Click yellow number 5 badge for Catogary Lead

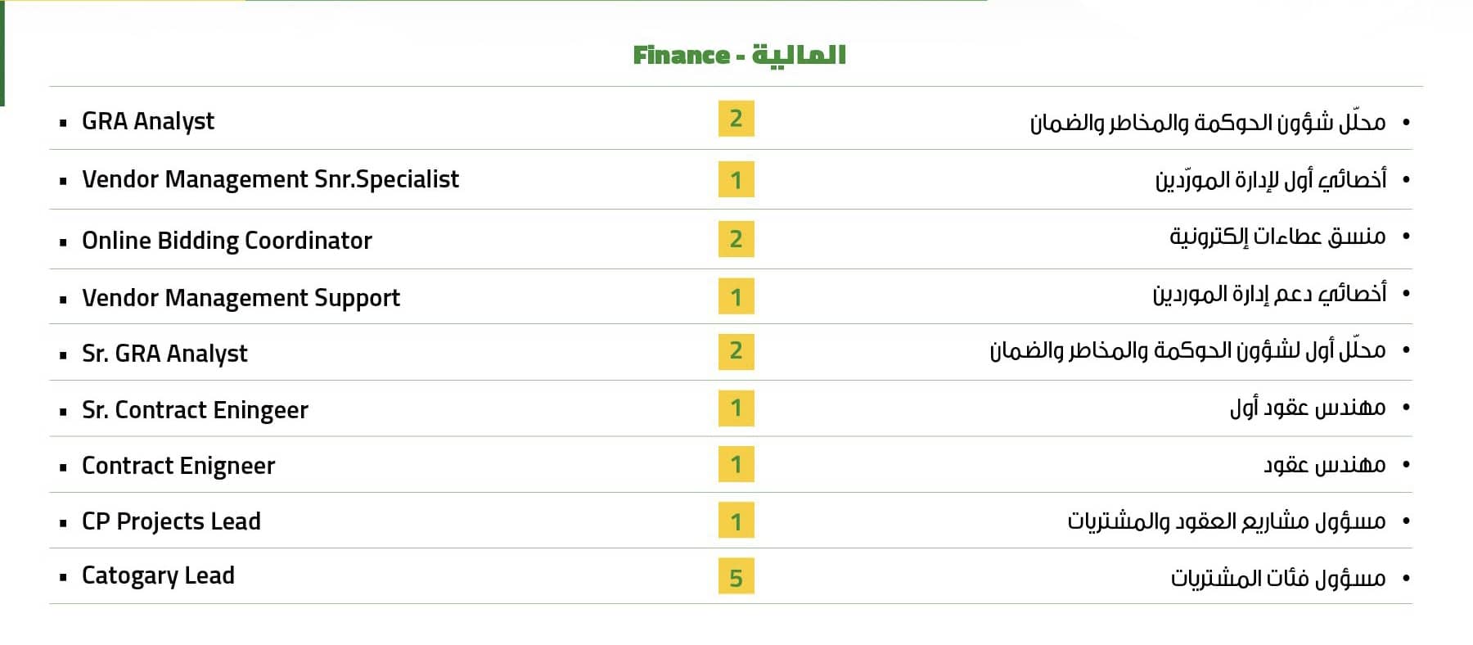[736, 576]
